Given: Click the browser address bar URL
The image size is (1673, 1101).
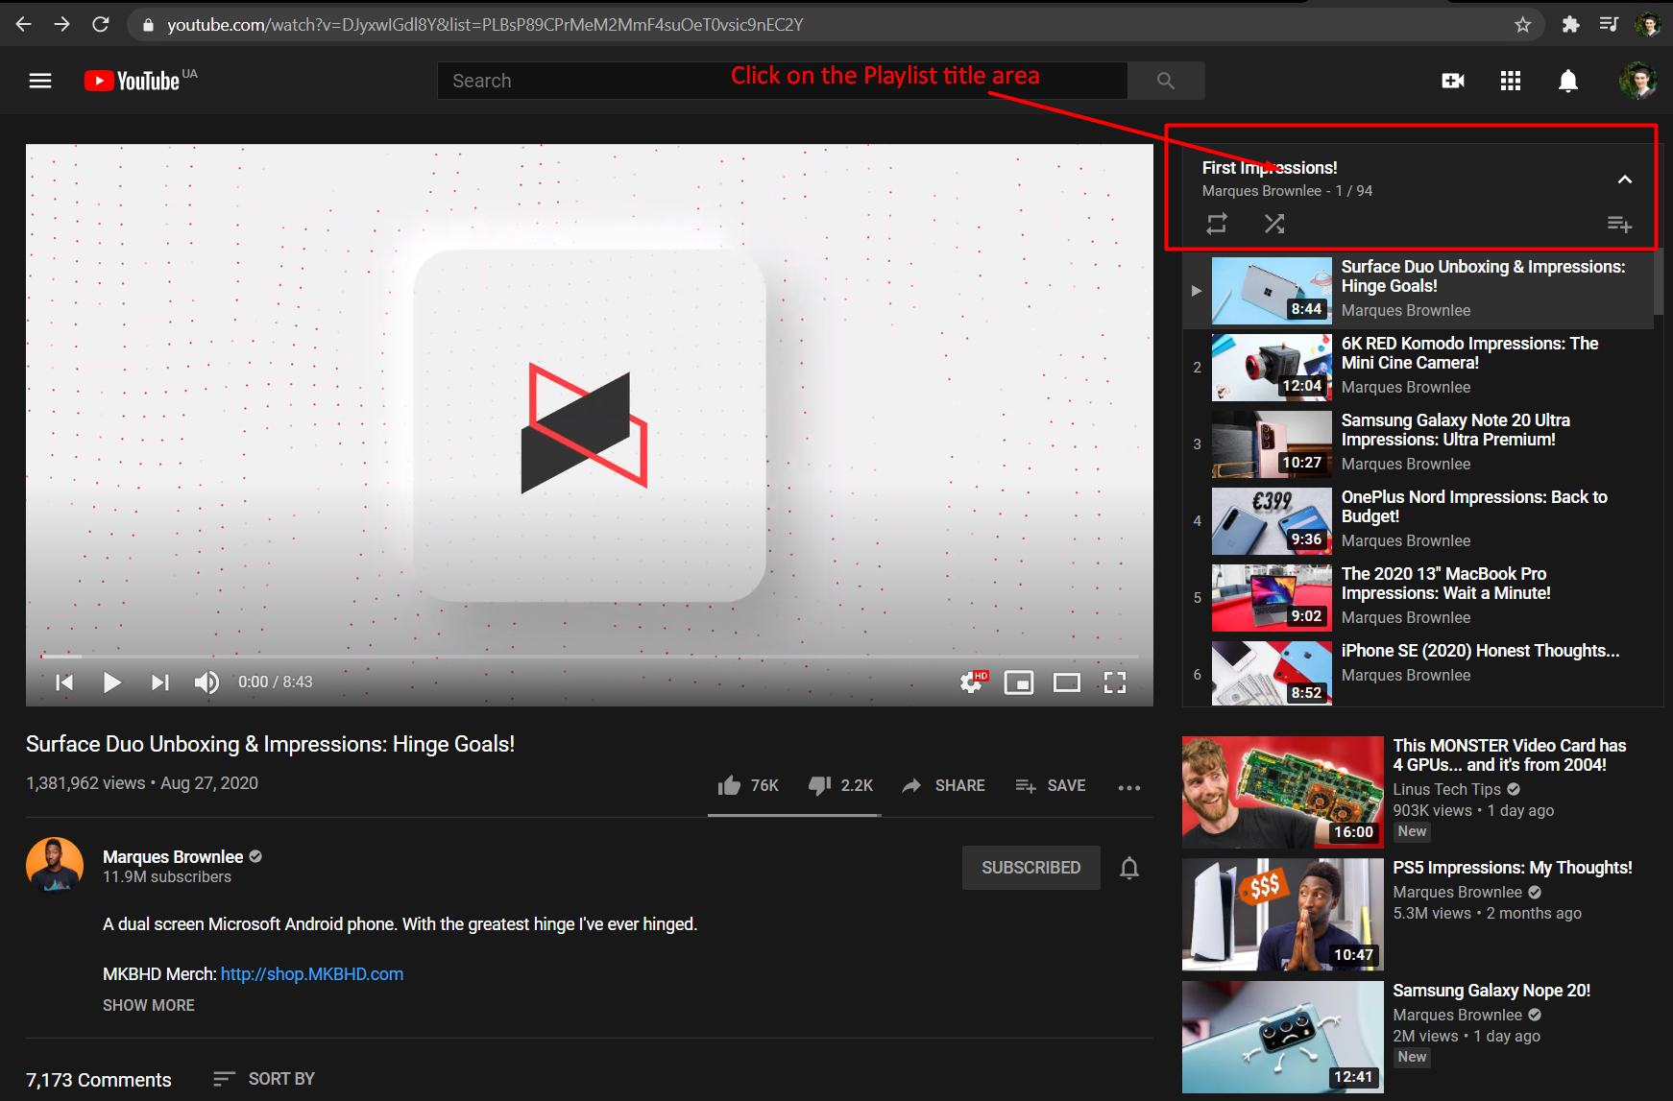Looking at the screenshot, I should pyautogui.click(x=485, y=25).
